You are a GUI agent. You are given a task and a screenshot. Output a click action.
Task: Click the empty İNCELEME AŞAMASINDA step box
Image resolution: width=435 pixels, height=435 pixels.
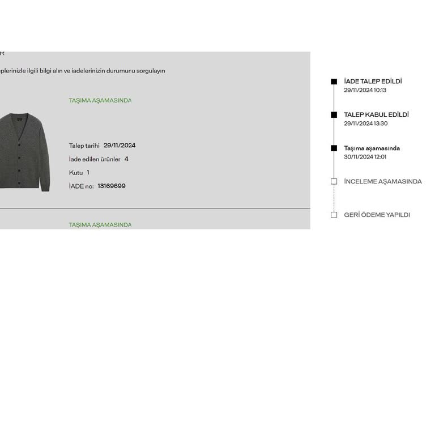pyautogui.click(x=334, y=181)
